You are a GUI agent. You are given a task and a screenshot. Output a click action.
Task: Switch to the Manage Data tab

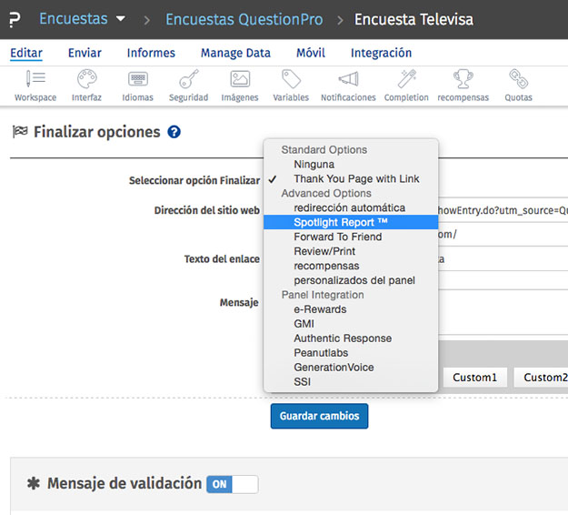235,53
